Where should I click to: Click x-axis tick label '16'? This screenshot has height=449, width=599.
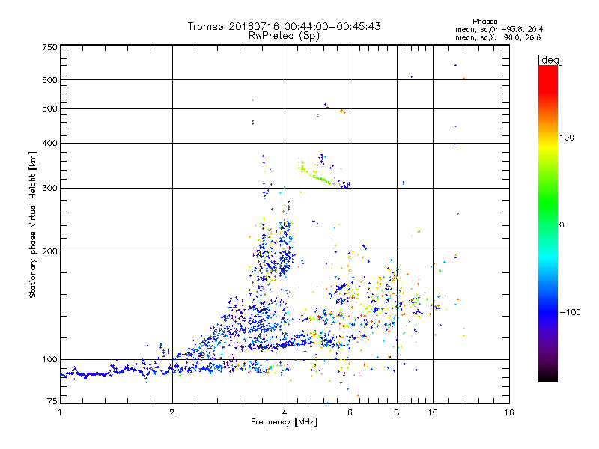pyautogui.click(x=509, y=412)
